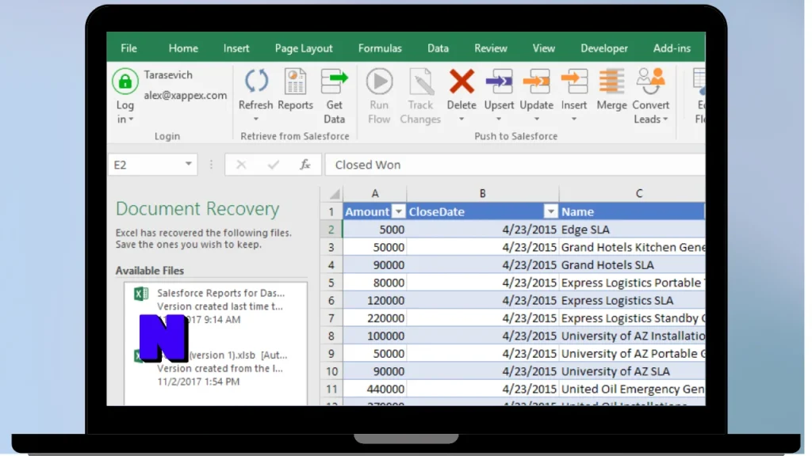This screenshot has height=456, width=812.
Task: Click the Name header cell
Action: coord(632,211)
